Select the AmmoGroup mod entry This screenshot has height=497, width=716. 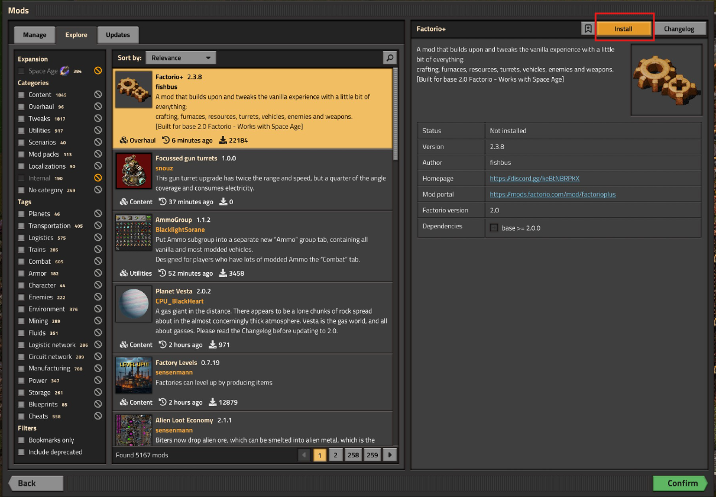coord(252,246)
